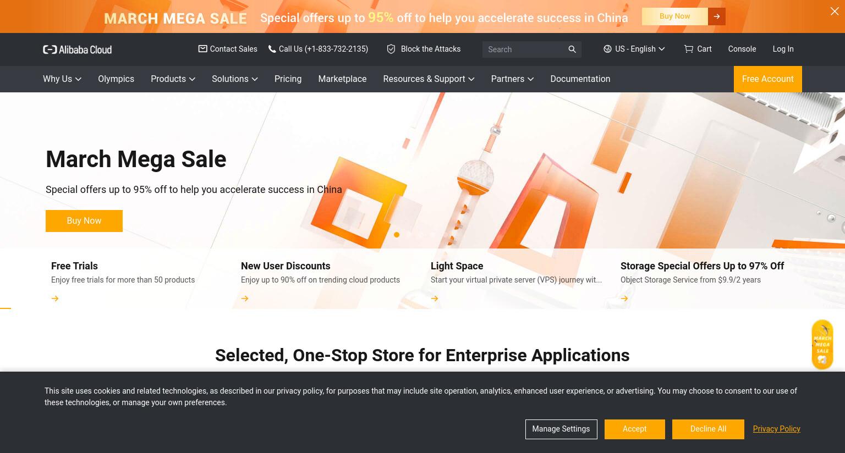Close the March Mega Sale top banner
The height and width of the screenshot is (453, 845).
835,11
